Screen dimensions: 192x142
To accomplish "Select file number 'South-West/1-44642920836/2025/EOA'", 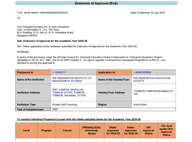I will [46, 13].
